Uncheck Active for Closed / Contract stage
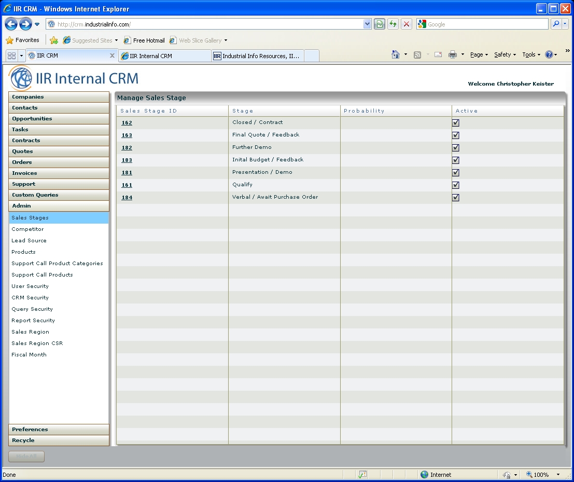The width and height of the screenshot is (574, 482). pos(456,123)
